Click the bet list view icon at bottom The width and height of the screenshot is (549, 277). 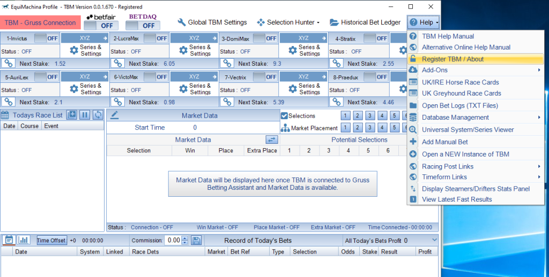coord(9,240)
